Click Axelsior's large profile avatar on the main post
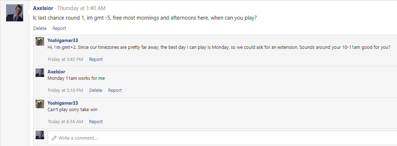The image size is (397, 146). (x=15, y=13)
